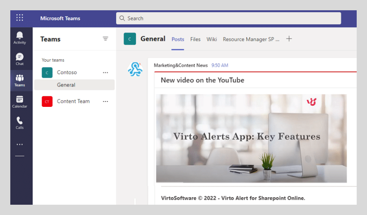Click the Microsoft Teams title
This screenshot has width=367, height=215.
[60, 18]
